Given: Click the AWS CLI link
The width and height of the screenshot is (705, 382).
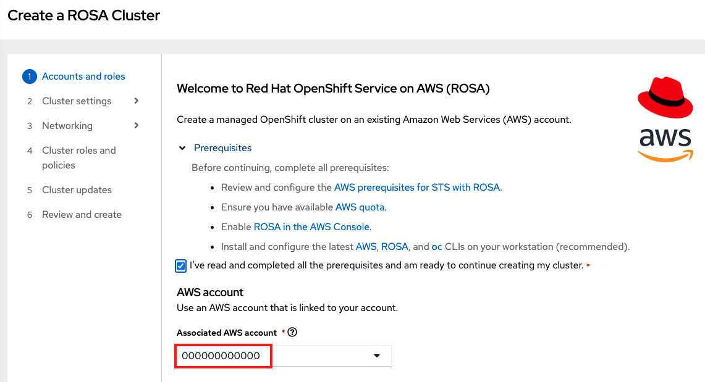Looking at the screenshot, I should point(366,247).
